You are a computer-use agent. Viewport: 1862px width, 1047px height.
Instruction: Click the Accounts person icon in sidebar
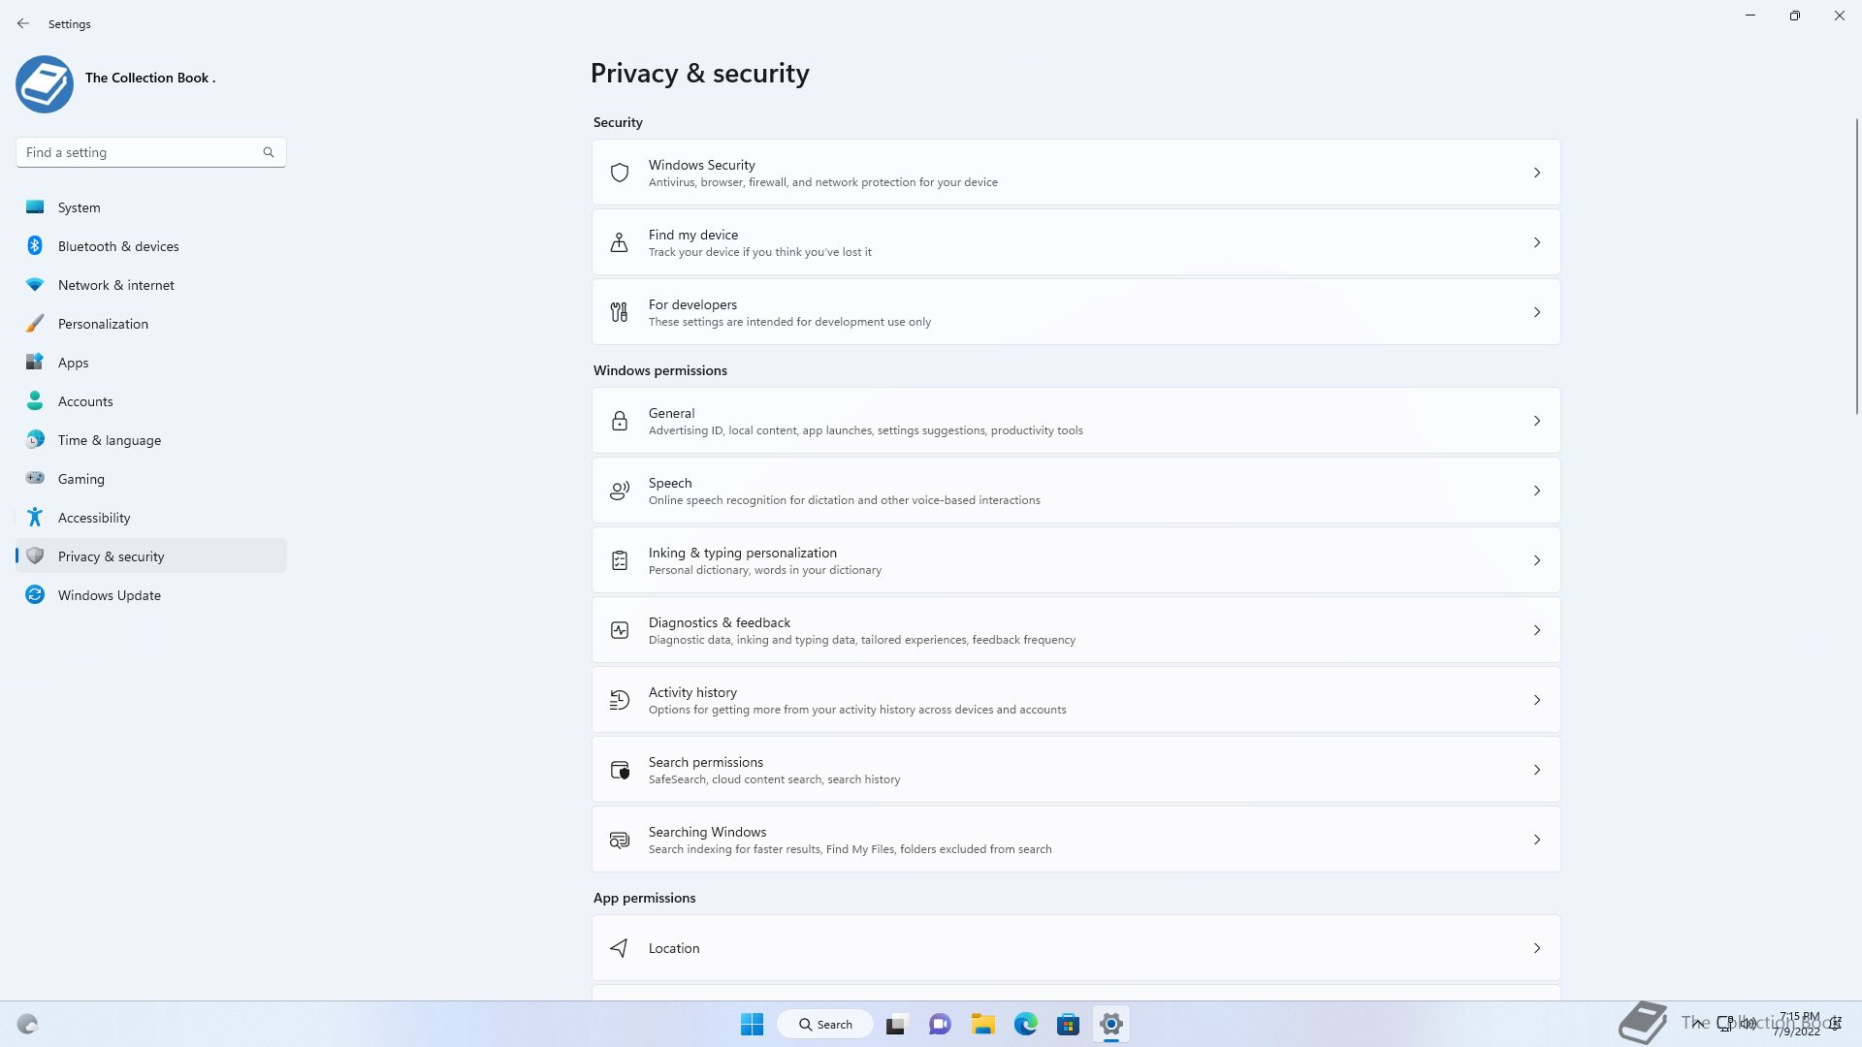35,400
